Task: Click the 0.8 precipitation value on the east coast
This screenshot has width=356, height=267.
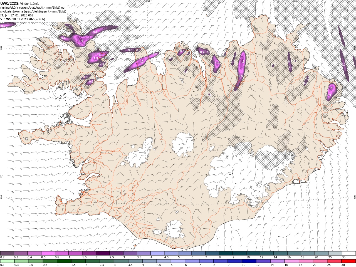Action: 329,95
